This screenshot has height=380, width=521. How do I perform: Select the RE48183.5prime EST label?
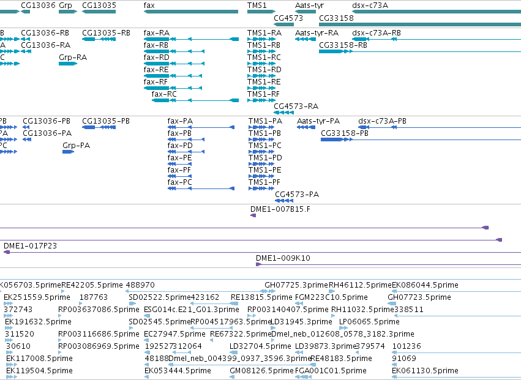point(341,359)
